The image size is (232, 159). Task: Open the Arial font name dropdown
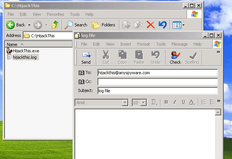(125, 102)
